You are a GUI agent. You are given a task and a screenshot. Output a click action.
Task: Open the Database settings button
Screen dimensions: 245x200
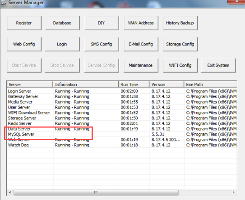[62, 23]
